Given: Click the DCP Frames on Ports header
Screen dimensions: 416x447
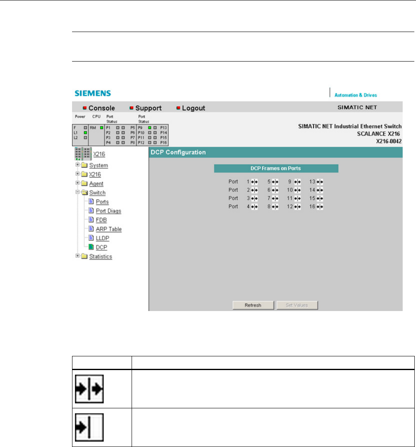Looking at the screenshot, I should tap(276, 168).
